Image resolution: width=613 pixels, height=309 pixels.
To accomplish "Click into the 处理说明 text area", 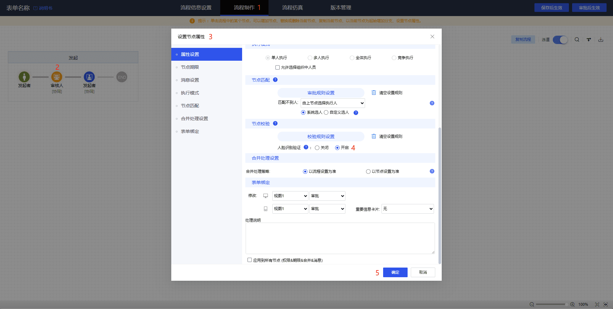I will coord(340,238).
